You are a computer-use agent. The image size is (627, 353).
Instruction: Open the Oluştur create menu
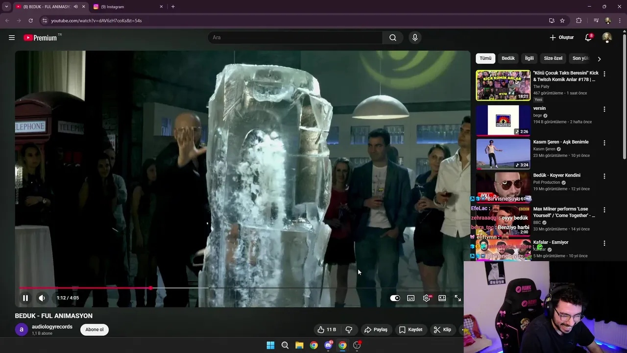(561, 38)
